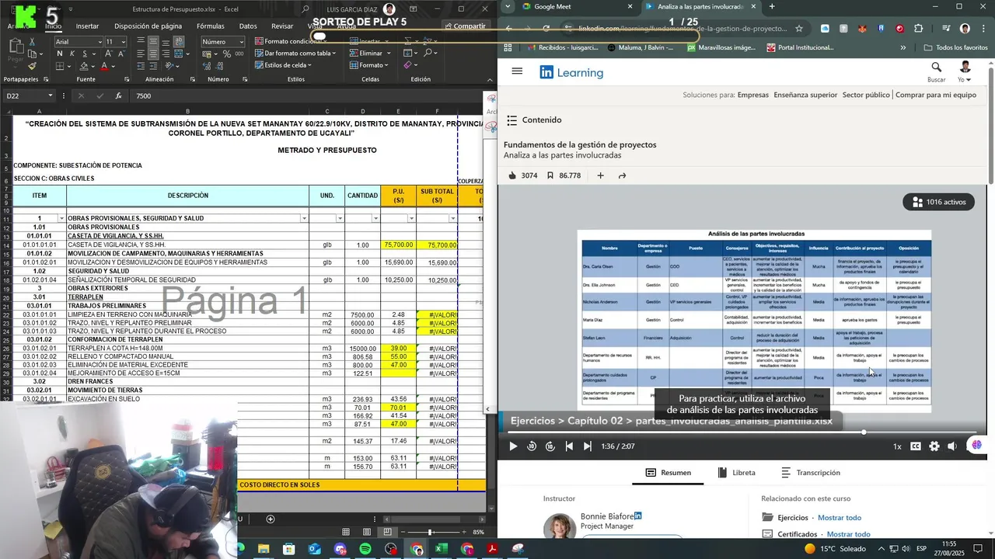The image size is (995, 559).
Task: Open the Insertar ribbon tab
Action: click(x=87, y=26)
